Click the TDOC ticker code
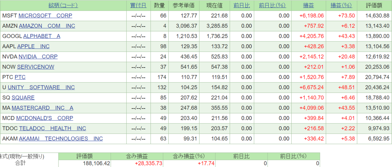 pos(10,129)
